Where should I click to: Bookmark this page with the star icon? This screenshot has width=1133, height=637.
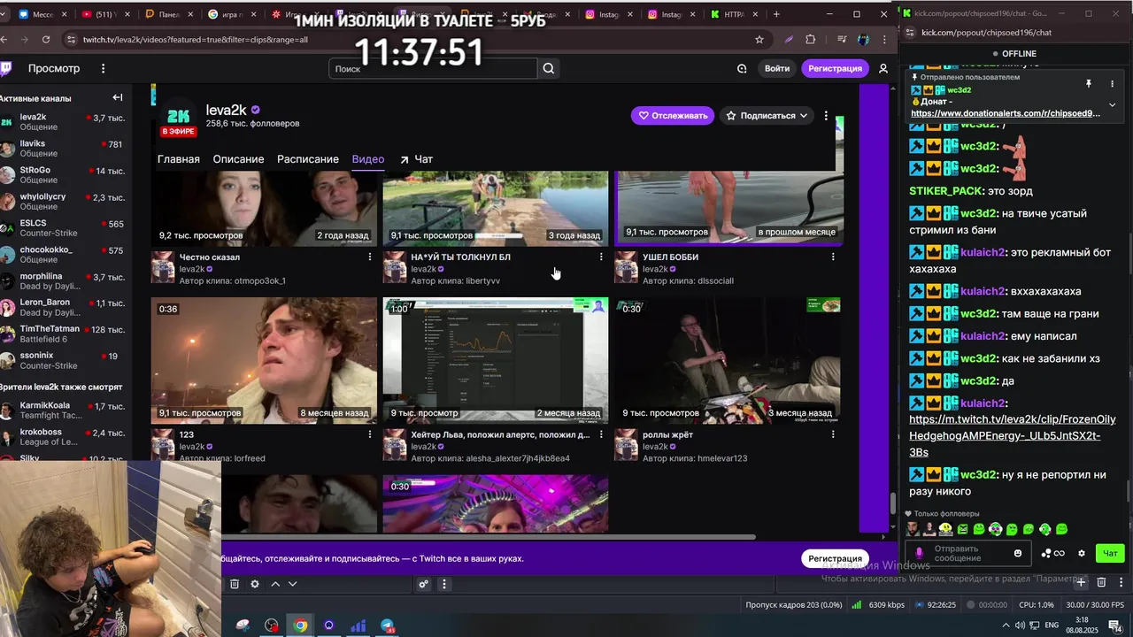(759, 39)
